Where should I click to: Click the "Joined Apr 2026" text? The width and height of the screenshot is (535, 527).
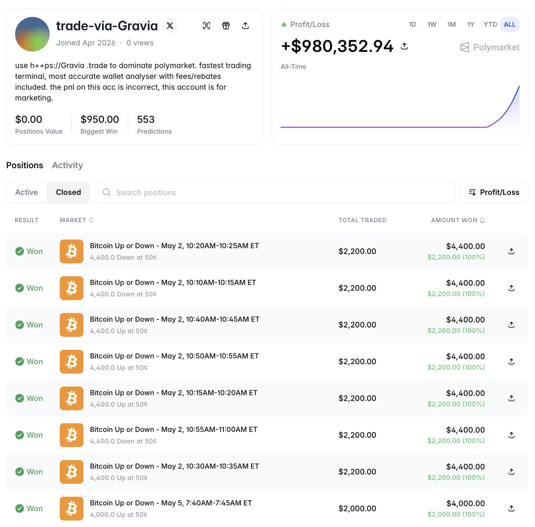point(86,43)
